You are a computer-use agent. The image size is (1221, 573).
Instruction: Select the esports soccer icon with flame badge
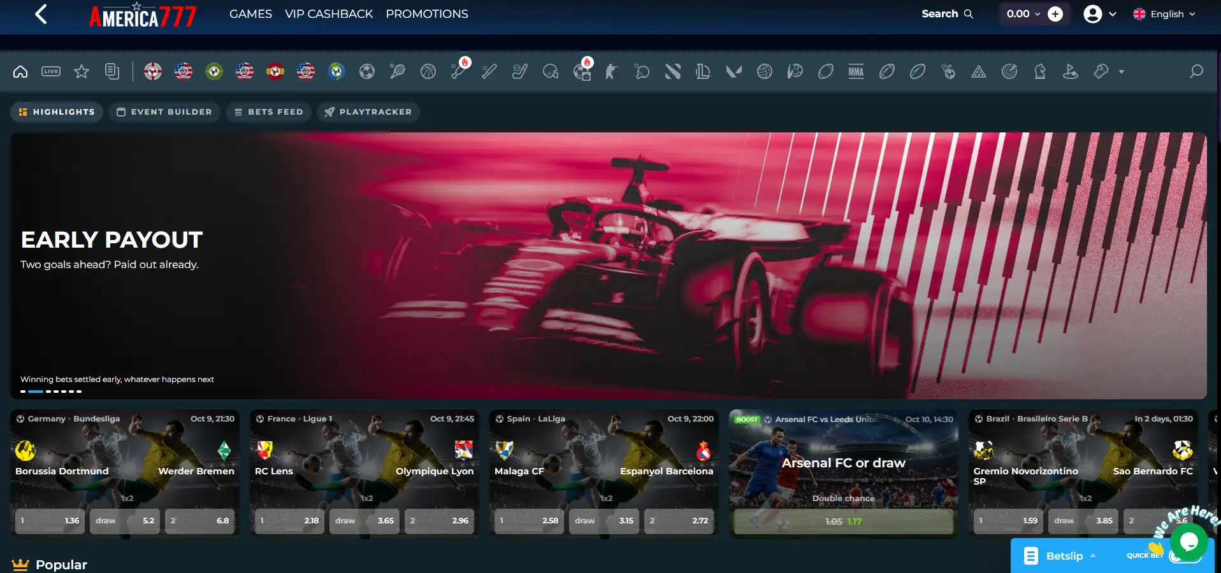582,70
